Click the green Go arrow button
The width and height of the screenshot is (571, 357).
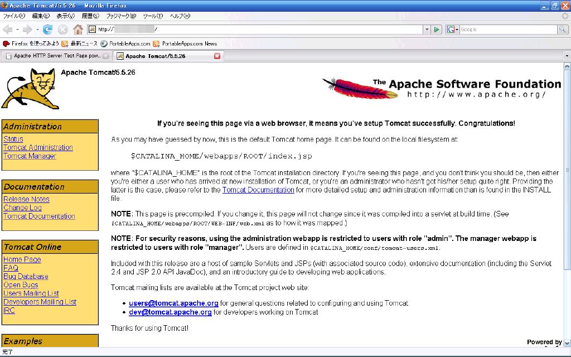(436, 30)
